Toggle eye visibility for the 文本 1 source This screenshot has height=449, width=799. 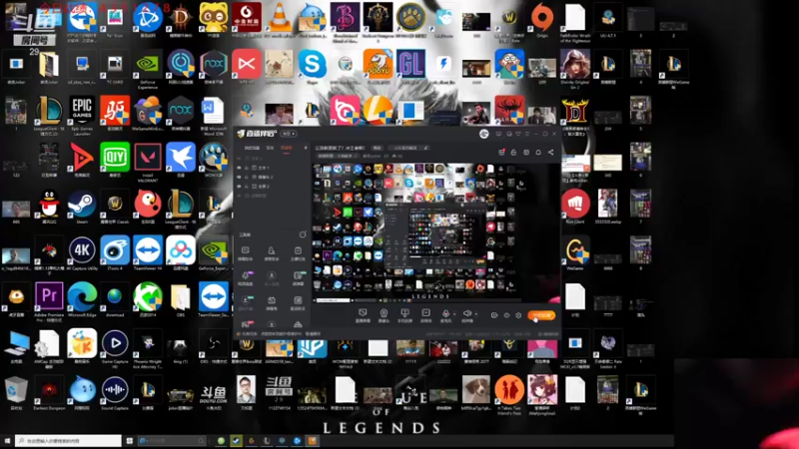(239, 168)
